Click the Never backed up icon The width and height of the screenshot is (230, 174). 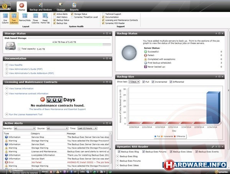(145, 67)
